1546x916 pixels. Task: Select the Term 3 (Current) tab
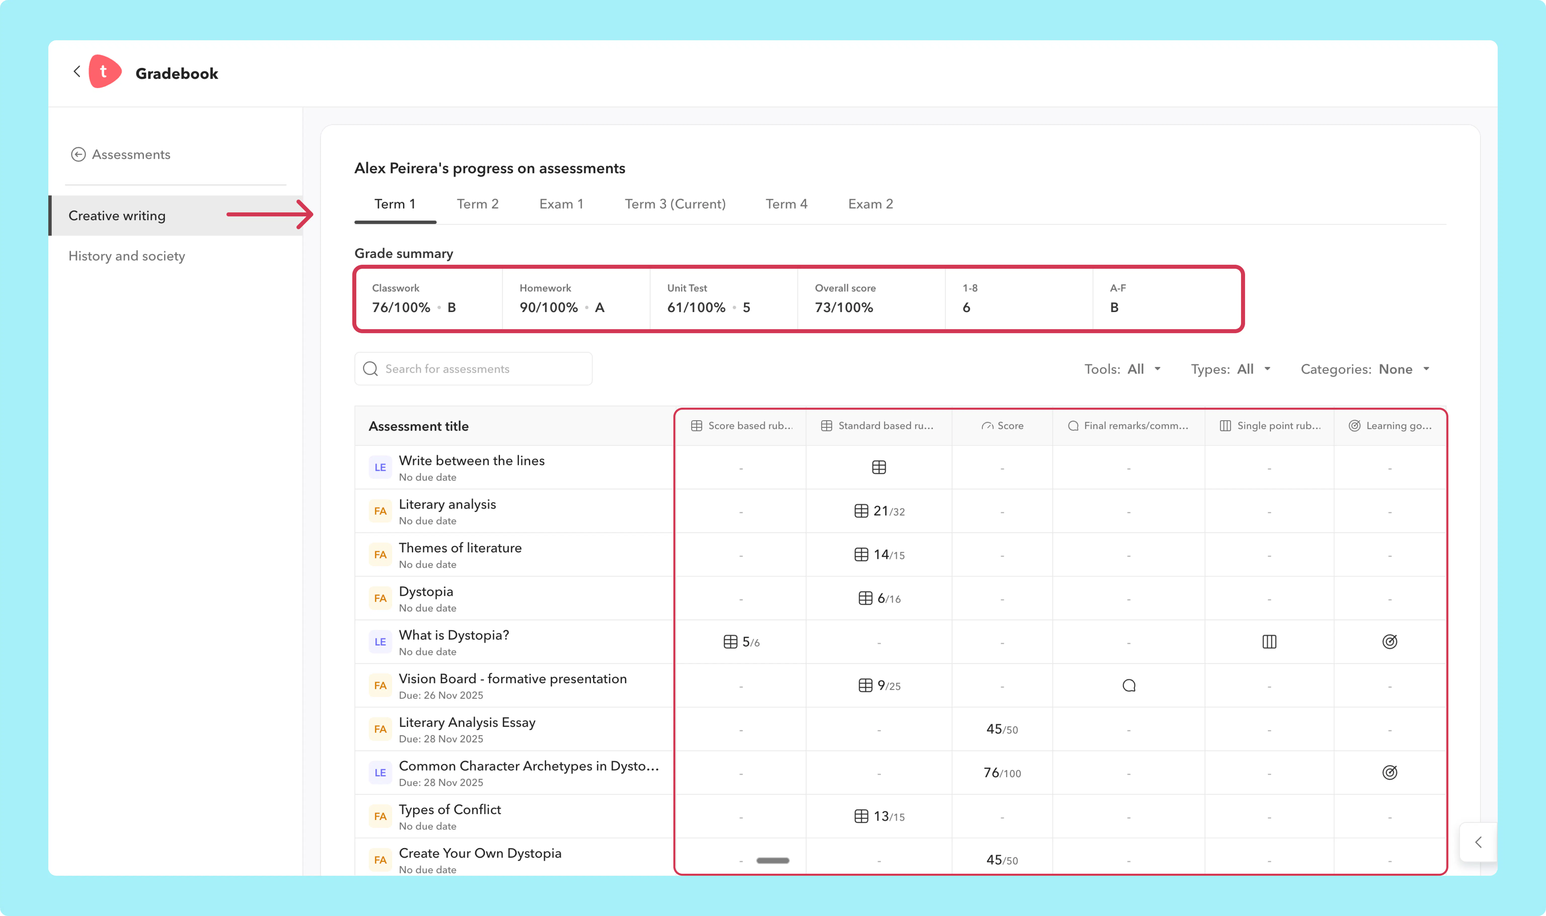pyautogui.click(x=675, y=204)
